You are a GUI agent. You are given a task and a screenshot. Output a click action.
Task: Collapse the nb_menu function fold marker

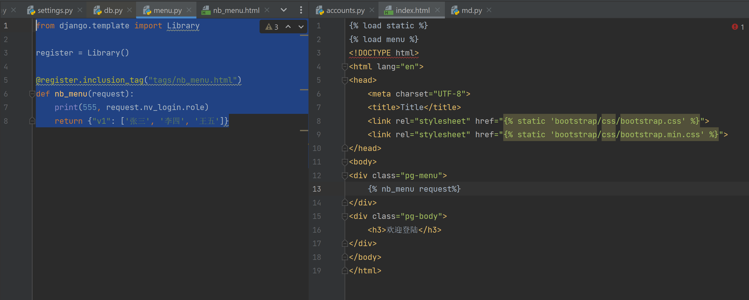pos(32,94)
